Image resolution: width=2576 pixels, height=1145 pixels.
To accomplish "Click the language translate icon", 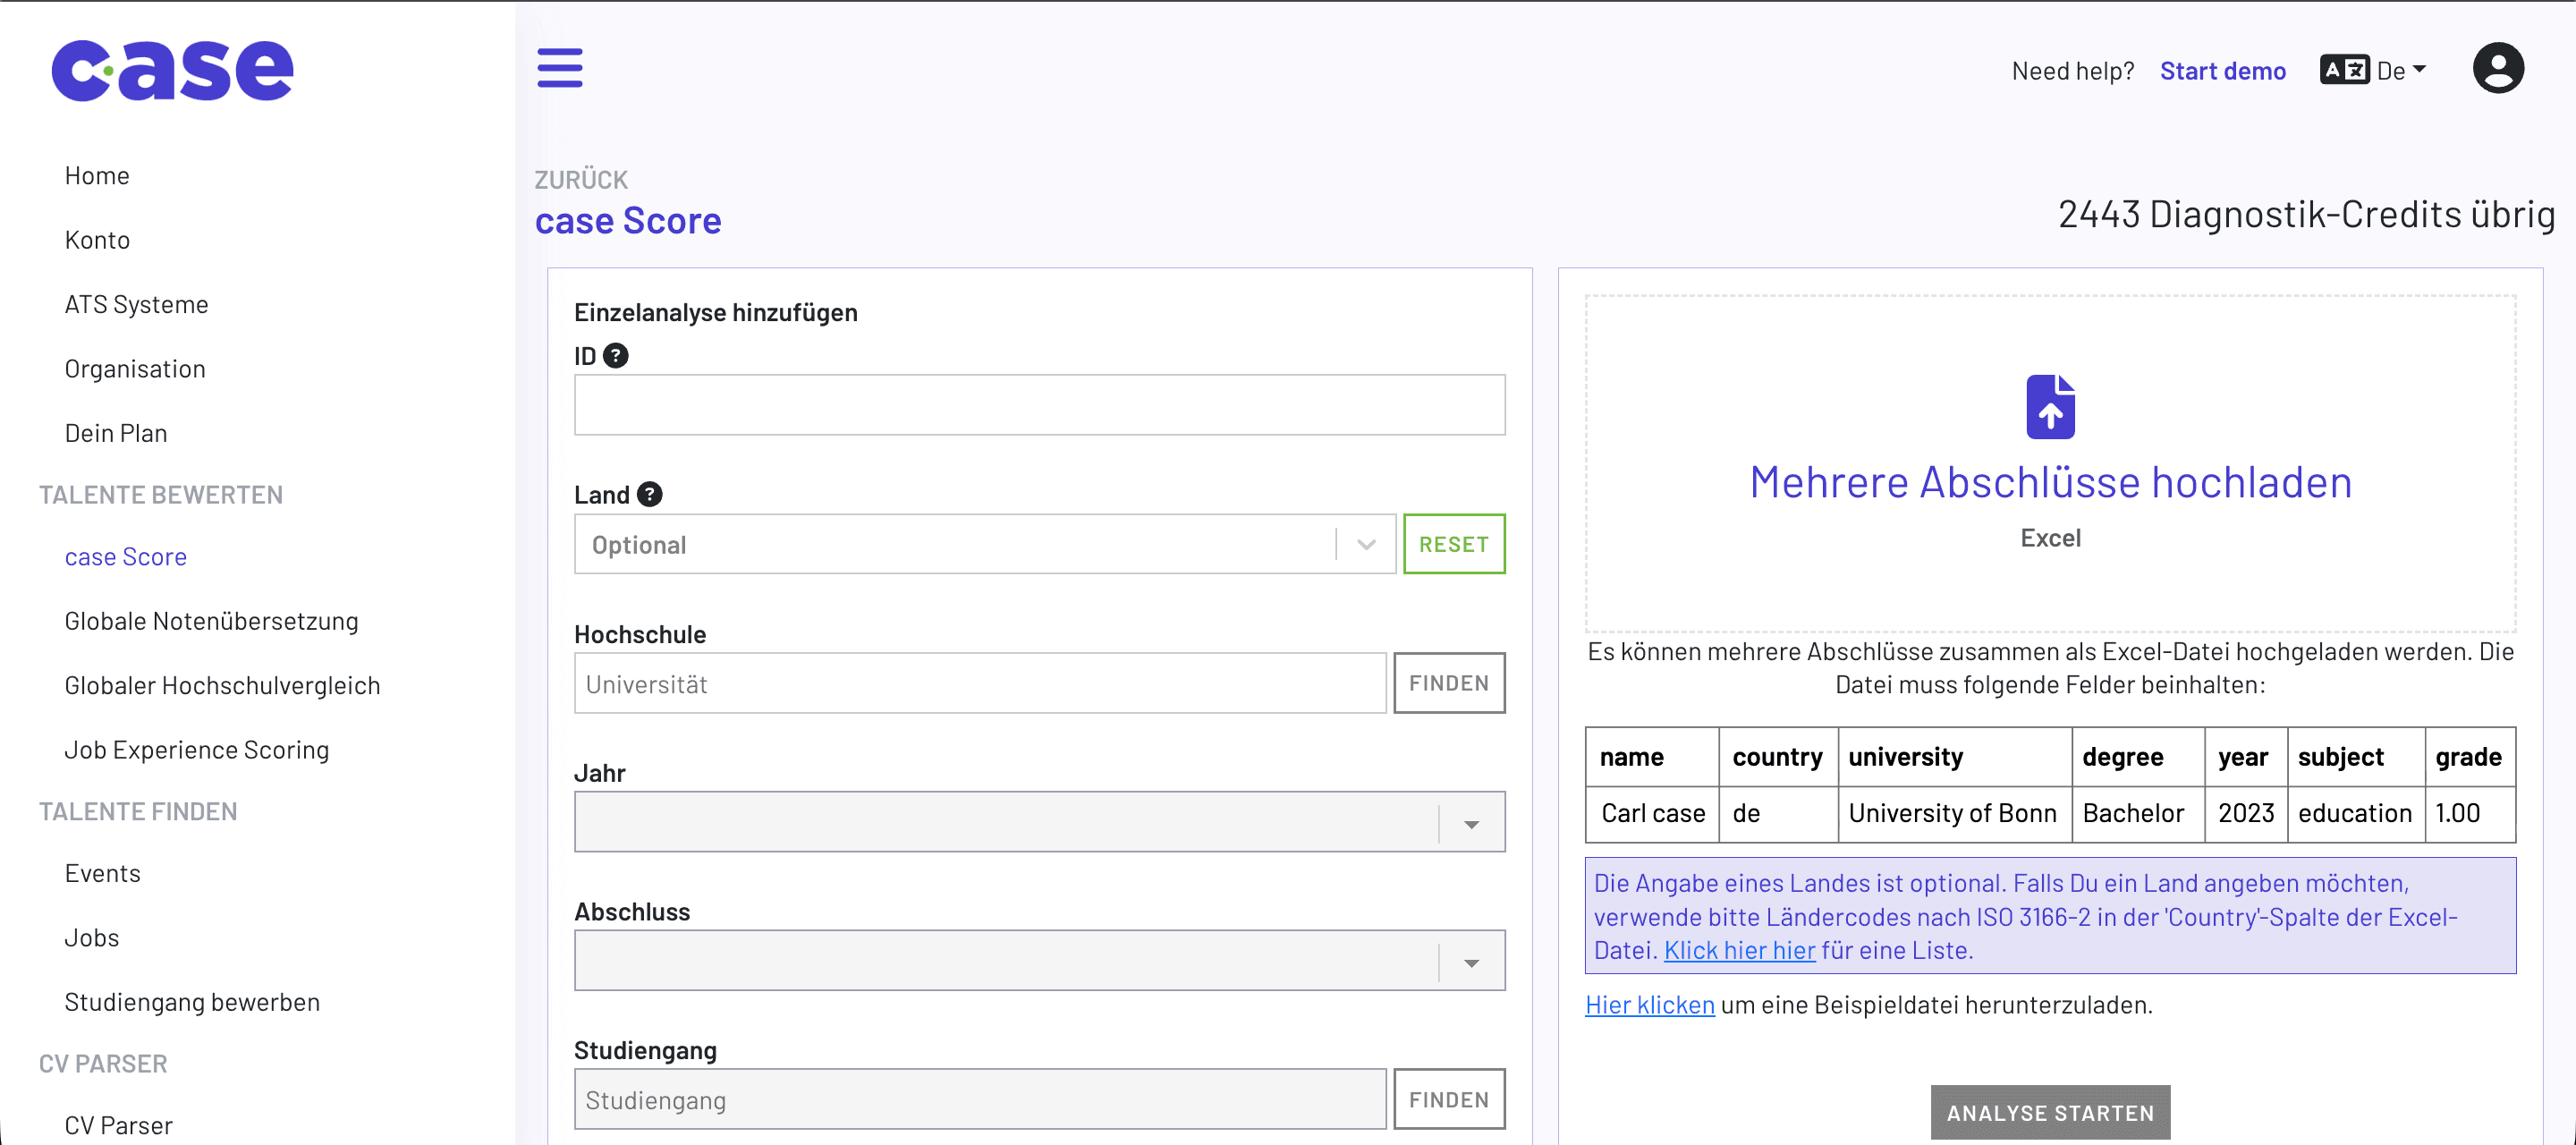I will coord(2343,70).
